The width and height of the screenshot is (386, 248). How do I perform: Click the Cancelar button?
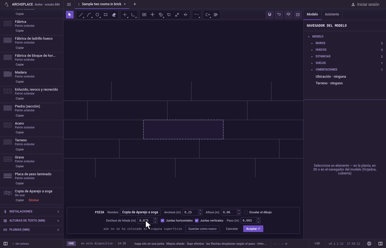coord(232,229)
